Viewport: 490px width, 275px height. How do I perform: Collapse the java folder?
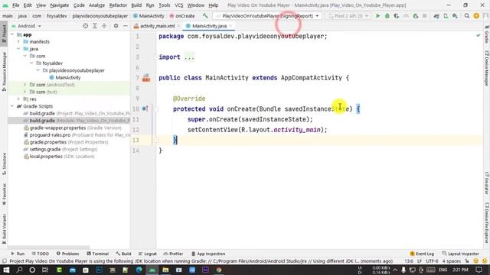18,49
